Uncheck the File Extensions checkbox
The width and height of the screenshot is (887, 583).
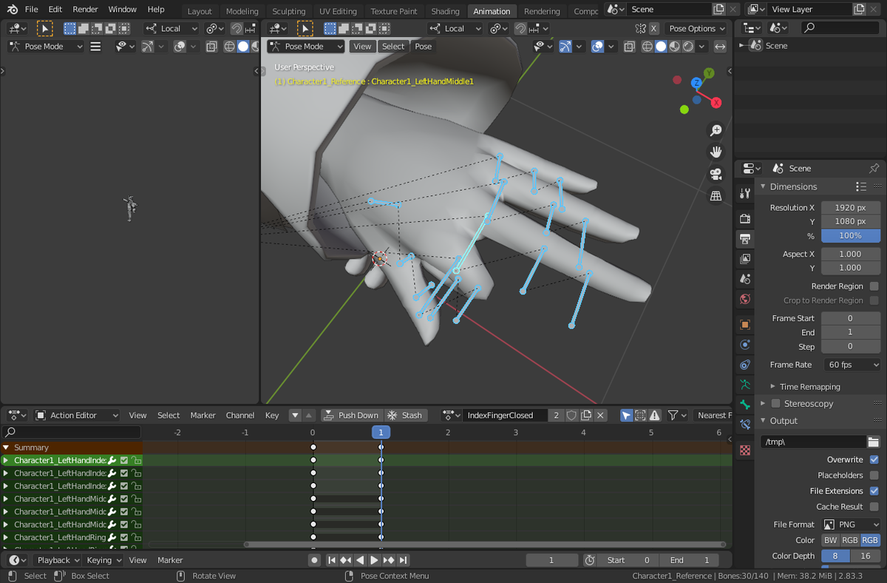tap(874, 491)
